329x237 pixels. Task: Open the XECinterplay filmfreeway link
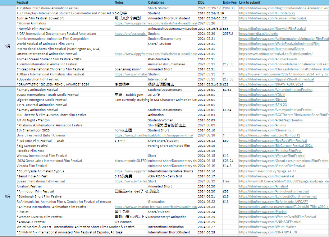click(267, 13)
